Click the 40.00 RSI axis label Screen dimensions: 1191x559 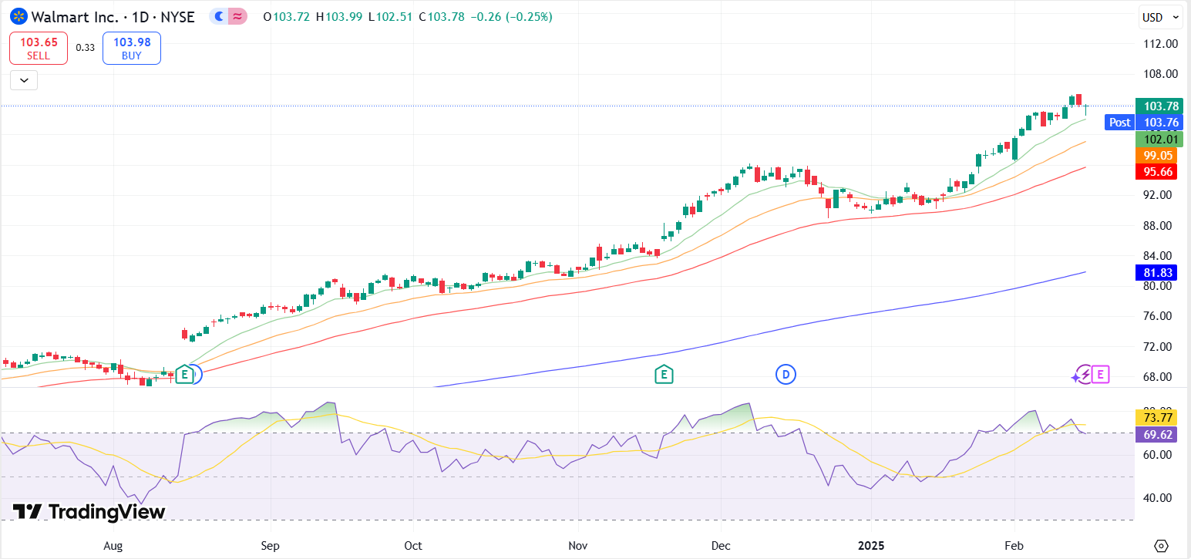click(x=1159, y=498)
